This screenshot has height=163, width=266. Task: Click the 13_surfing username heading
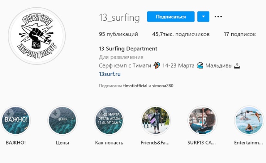(x=119, y=18)
